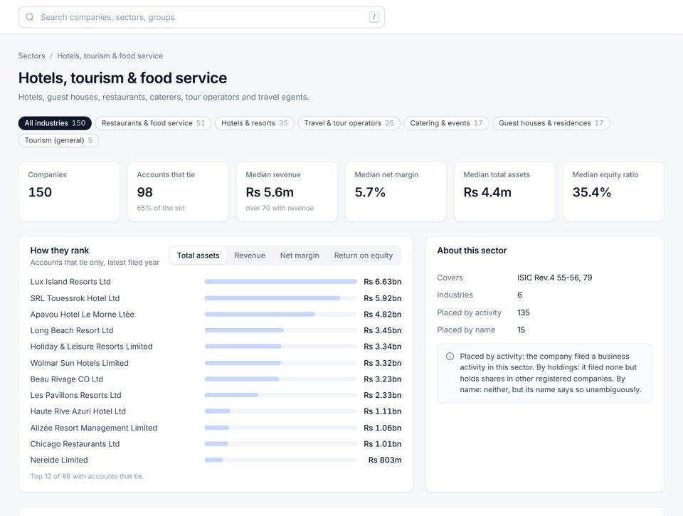Click Nereide Limited assets bar

(x=280, y=460)
